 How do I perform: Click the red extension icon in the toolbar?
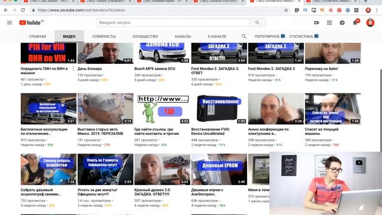[x=339, y=10]
